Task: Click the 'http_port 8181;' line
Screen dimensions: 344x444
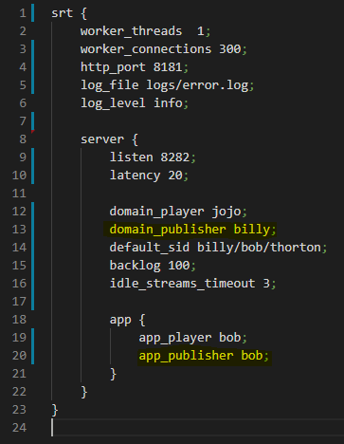Action: [135, 67]
